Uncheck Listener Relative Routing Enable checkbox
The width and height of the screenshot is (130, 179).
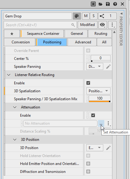[88, 83]
